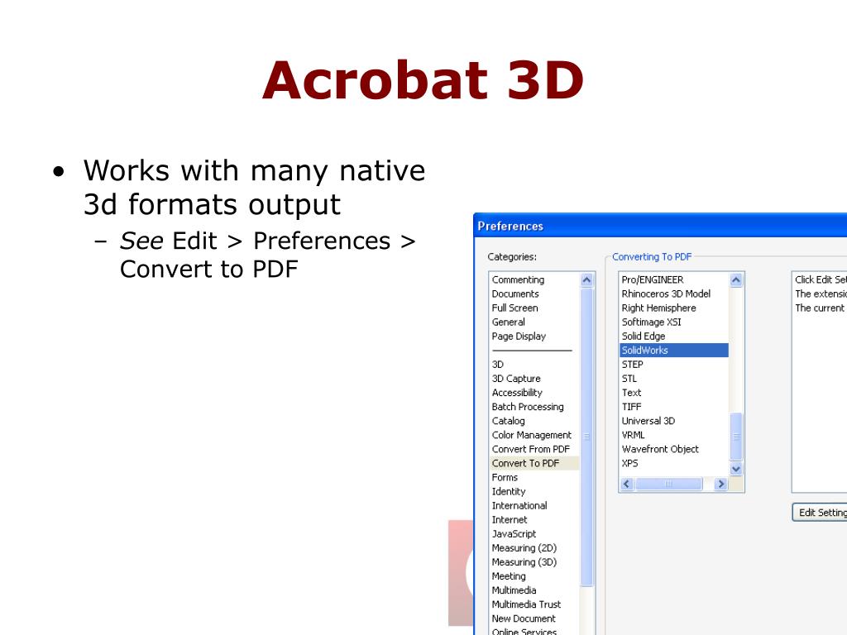Select Color Management category
The image size is (847, 635).
[x=532, y=435]
